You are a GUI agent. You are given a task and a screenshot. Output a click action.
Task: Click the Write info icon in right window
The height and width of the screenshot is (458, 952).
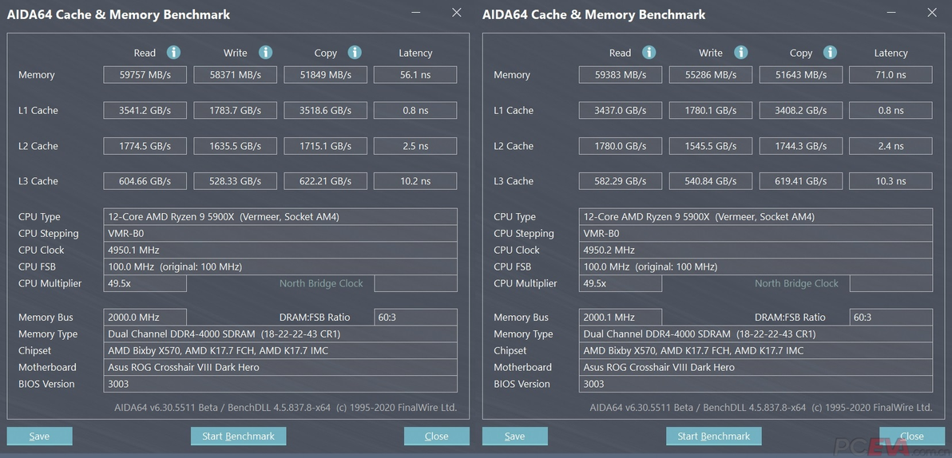(x=740, y=53)
